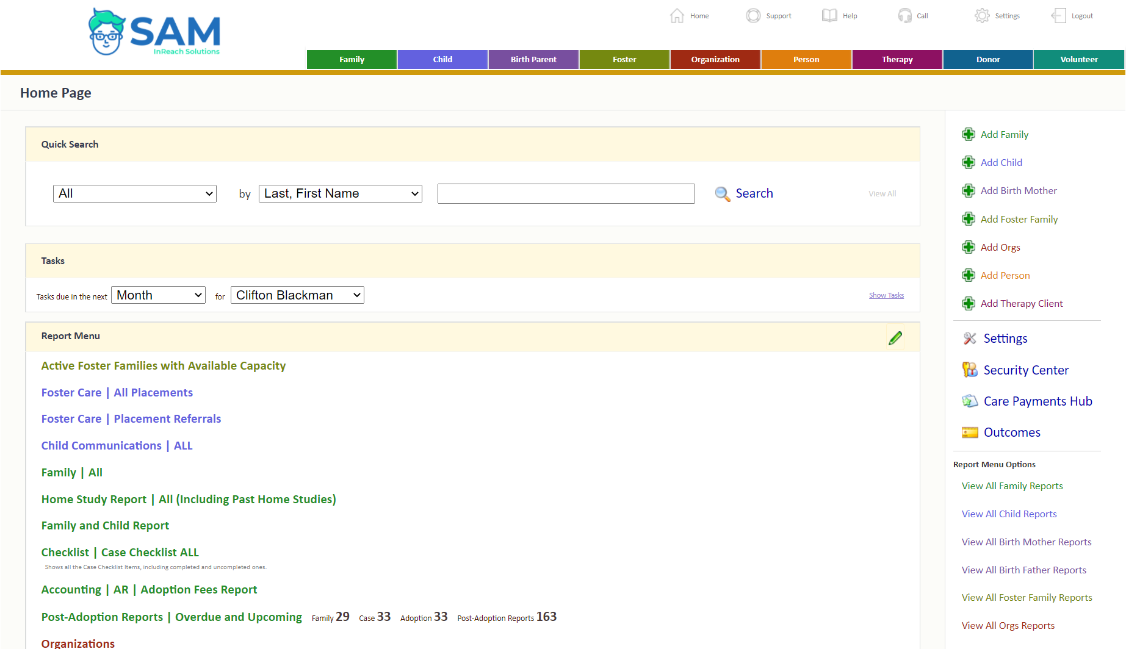Open the tasks duration dropdown showing Month
The image size is (1126, 649).
(158, 295)
